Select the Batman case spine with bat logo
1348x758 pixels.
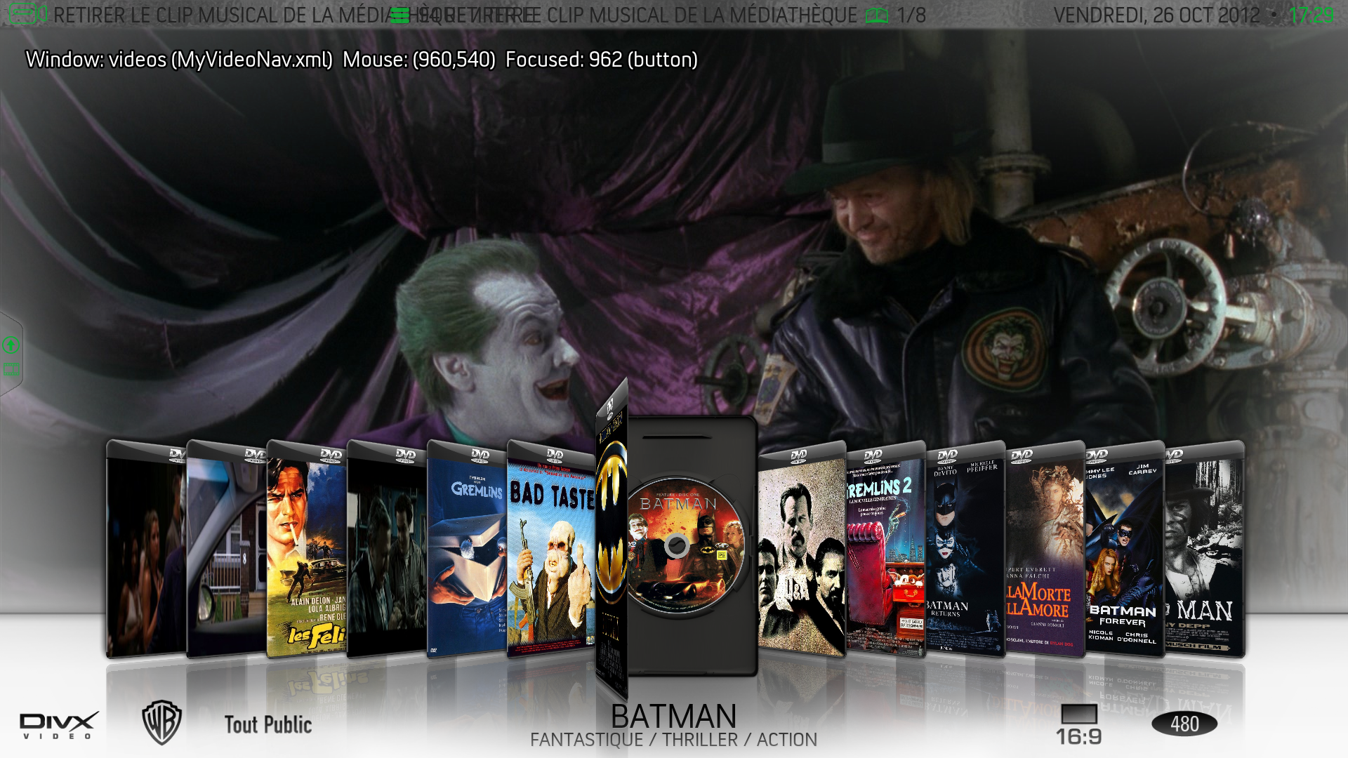[611, 540]
